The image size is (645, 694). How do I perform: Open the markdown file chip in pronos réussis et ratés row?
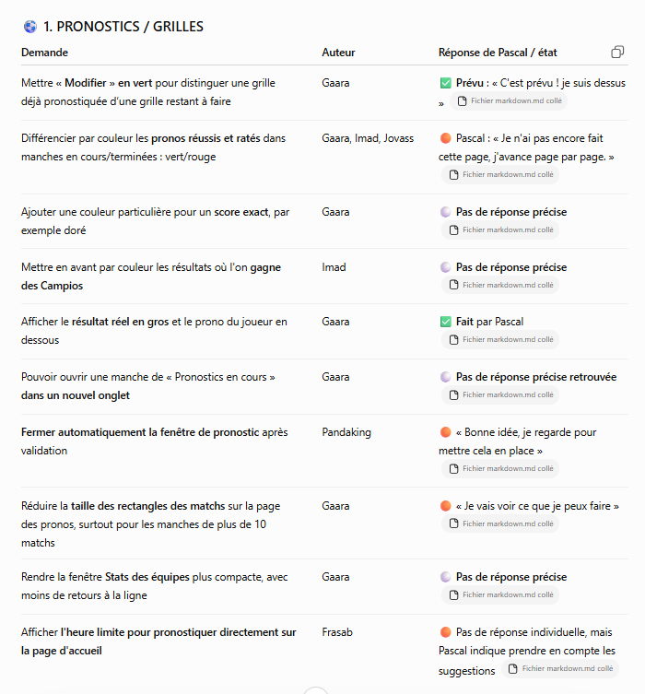[500, 174]
